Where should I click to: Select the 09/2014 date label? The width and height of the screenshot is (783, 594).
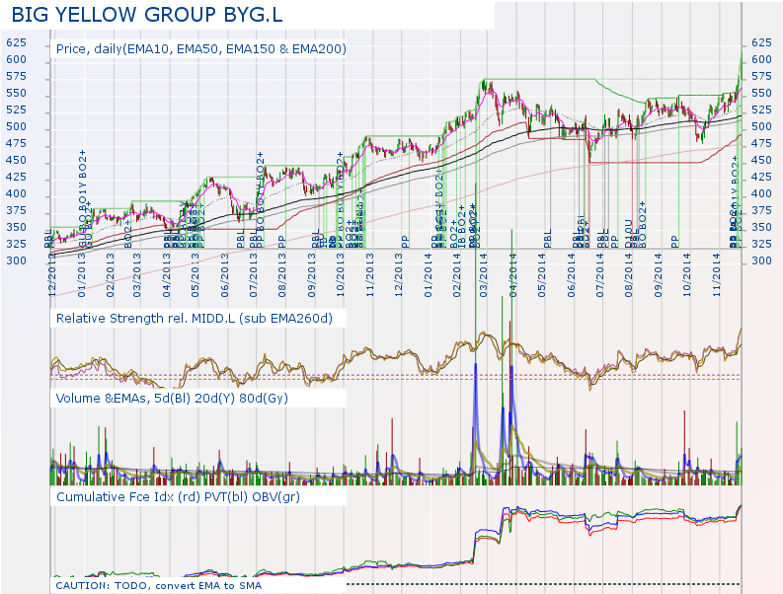(x=659, y=275)
